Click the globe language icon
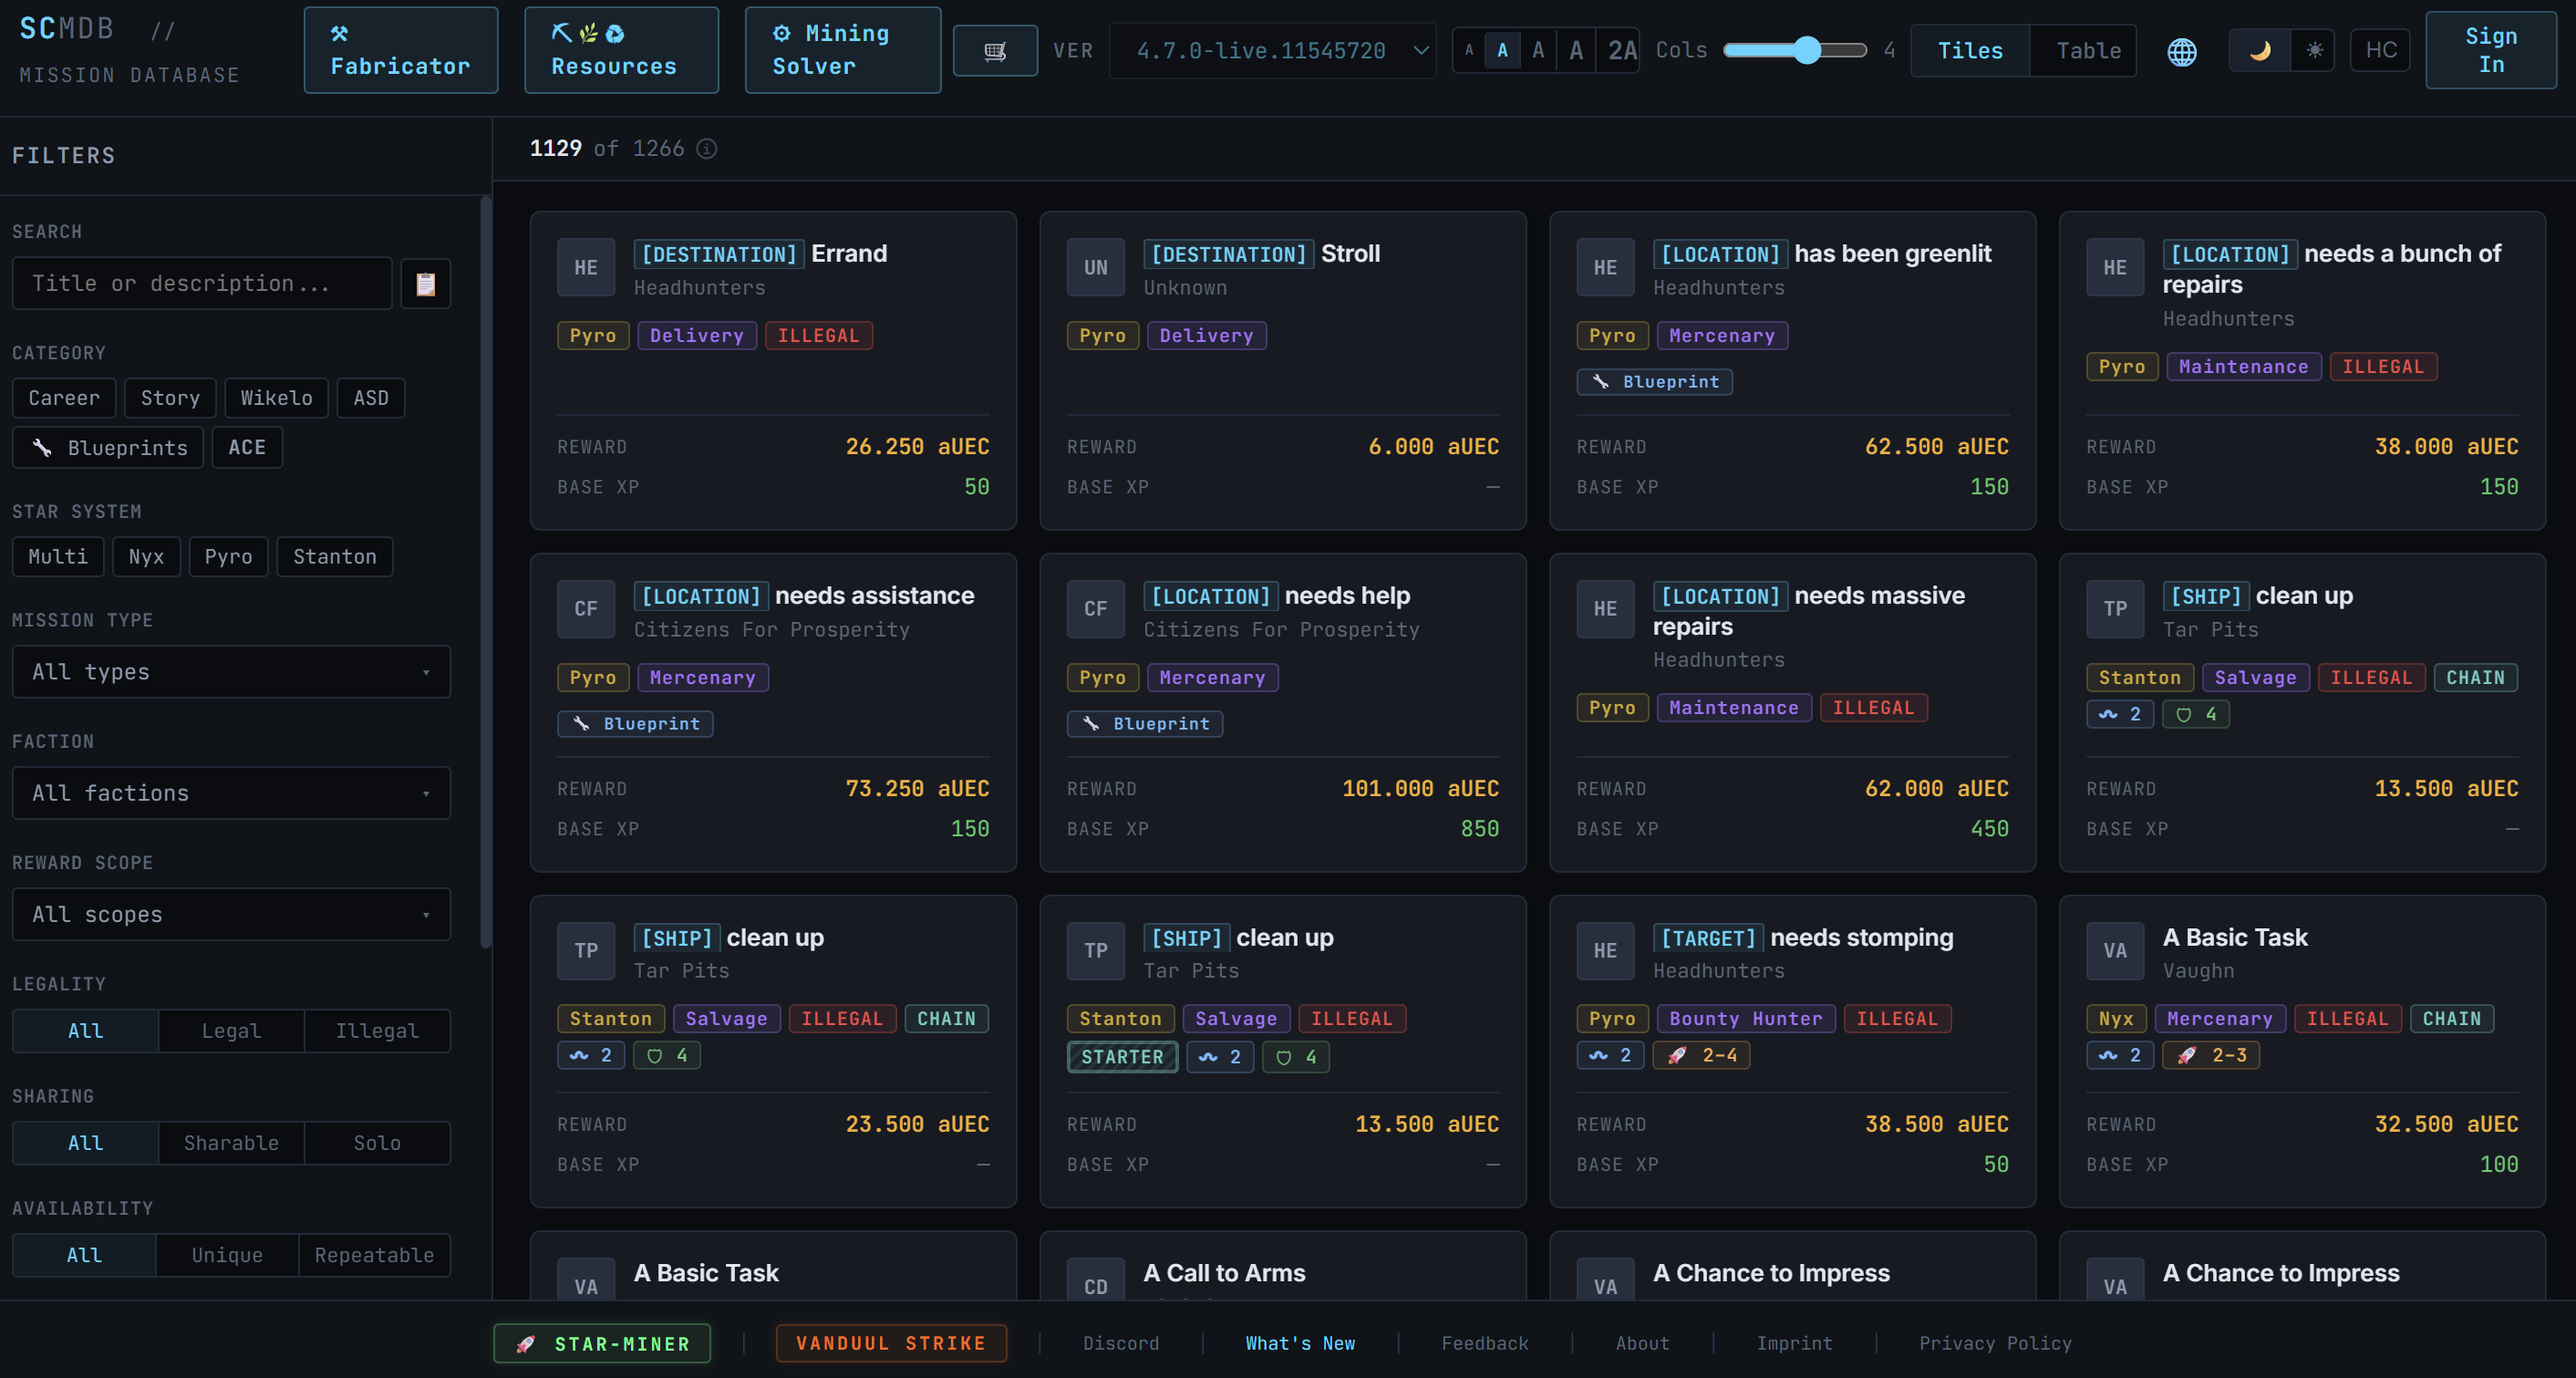The height and width of the screenshot is (1378, 2576). [x=2181, y=51]
